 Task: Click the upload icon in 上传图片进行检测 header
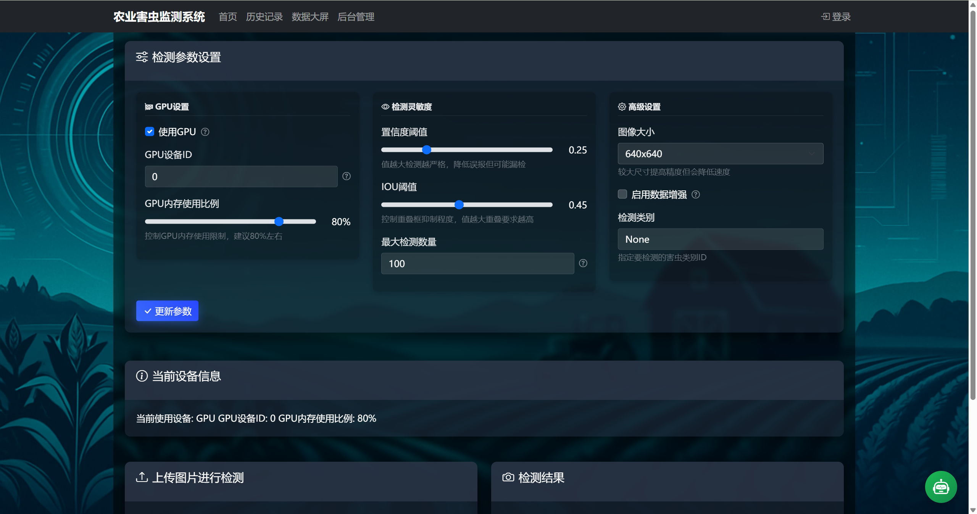point(142,477)
